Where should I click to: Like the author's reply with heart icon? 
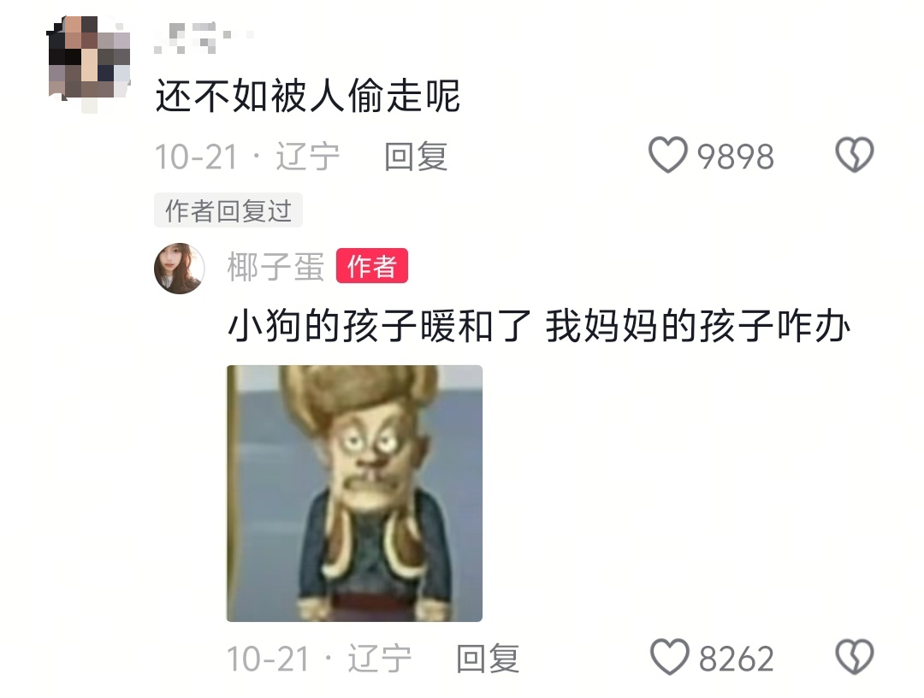pyautogui.click(x=669, y=657)
